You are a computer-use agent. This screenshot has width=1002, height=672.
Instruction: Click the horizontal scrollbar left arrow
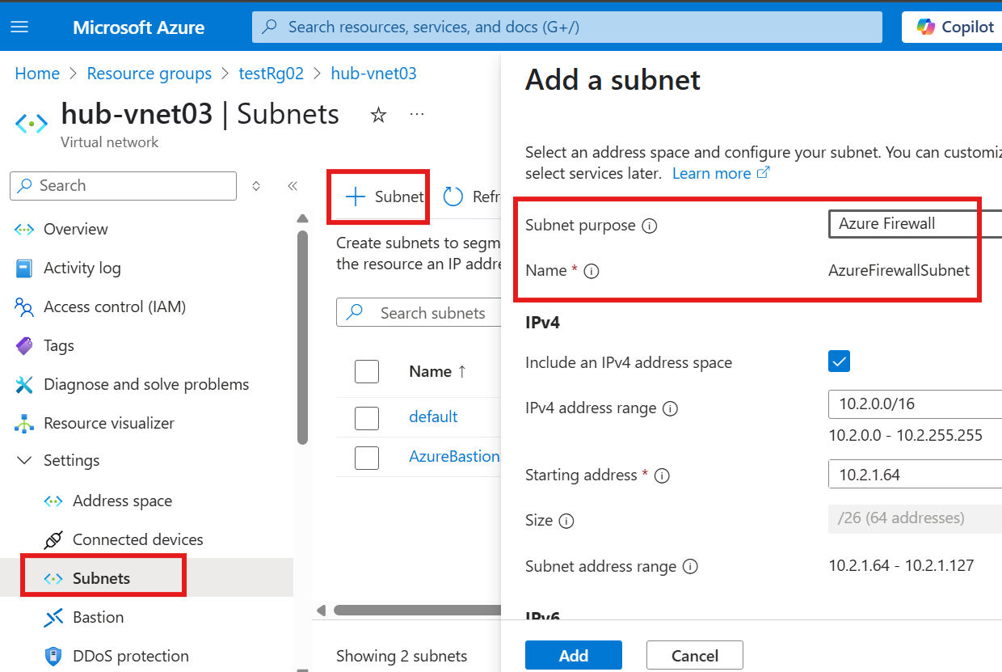pyautogui.click(x=322, y=611)
